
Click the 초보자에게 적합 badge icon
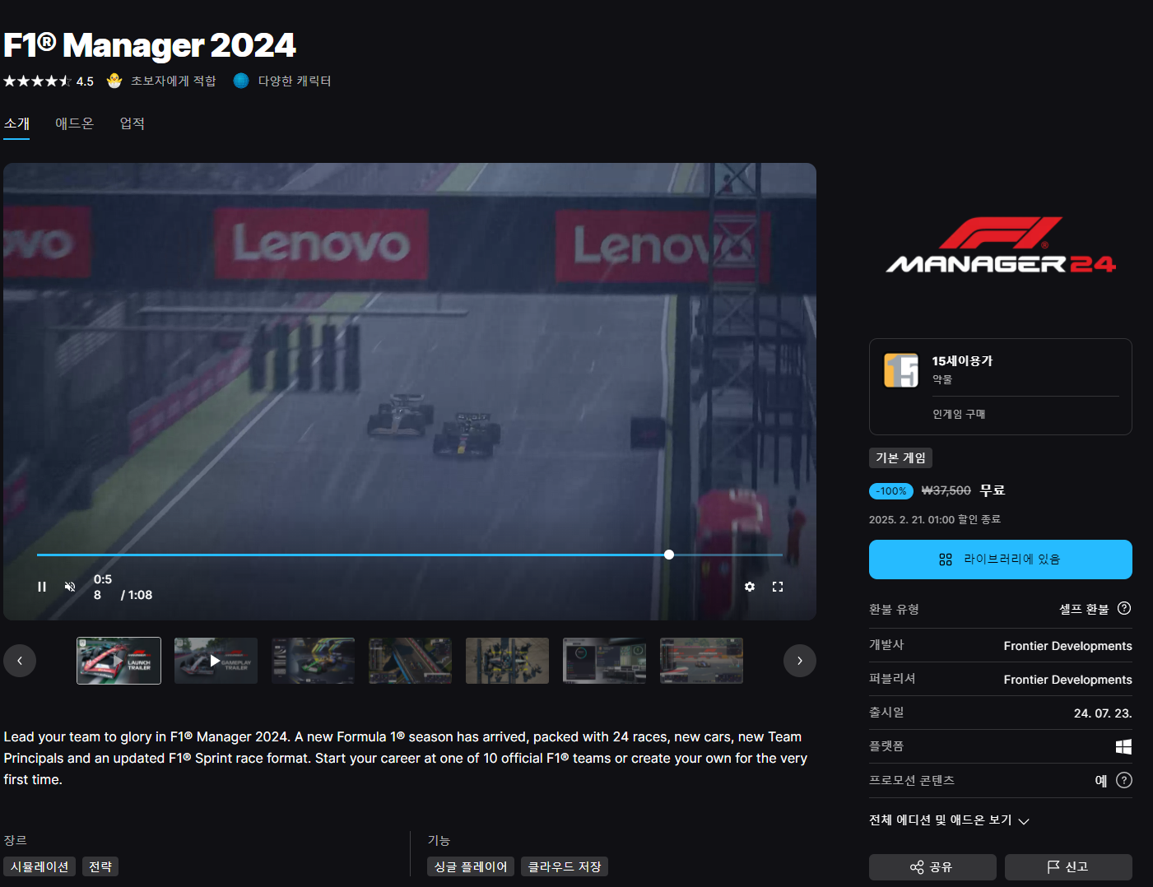[x=114, y=81]
